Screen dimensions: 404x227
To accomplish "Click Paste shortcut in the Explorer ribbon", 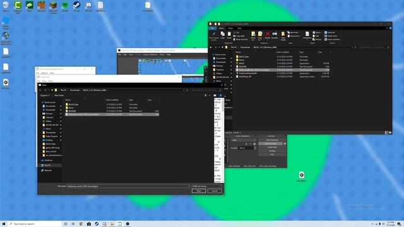I will (240, 39).
